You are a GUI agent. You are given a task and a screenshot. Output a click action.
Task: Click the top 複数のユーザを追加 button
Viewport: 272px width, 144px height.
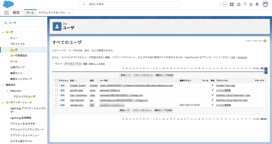164,75
